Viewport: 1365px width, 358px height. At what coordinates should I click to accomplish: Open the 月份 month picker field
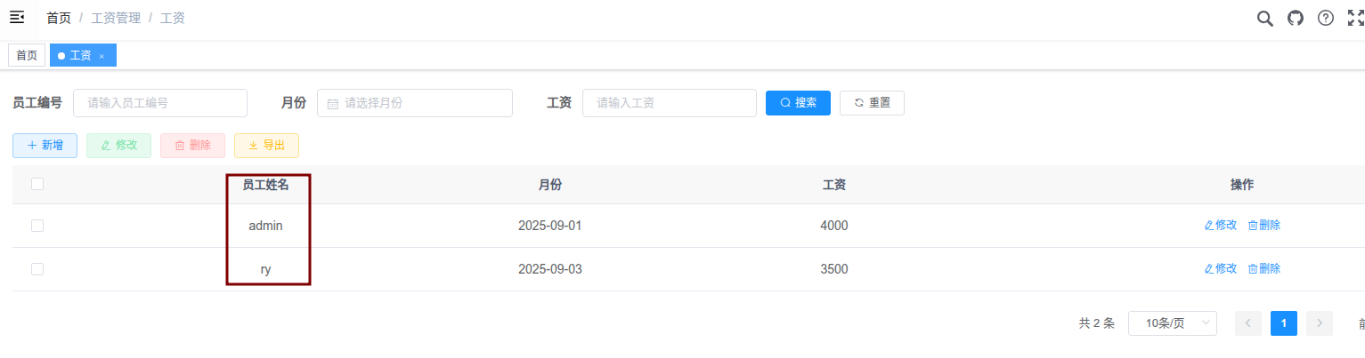[x=415, y=103]
